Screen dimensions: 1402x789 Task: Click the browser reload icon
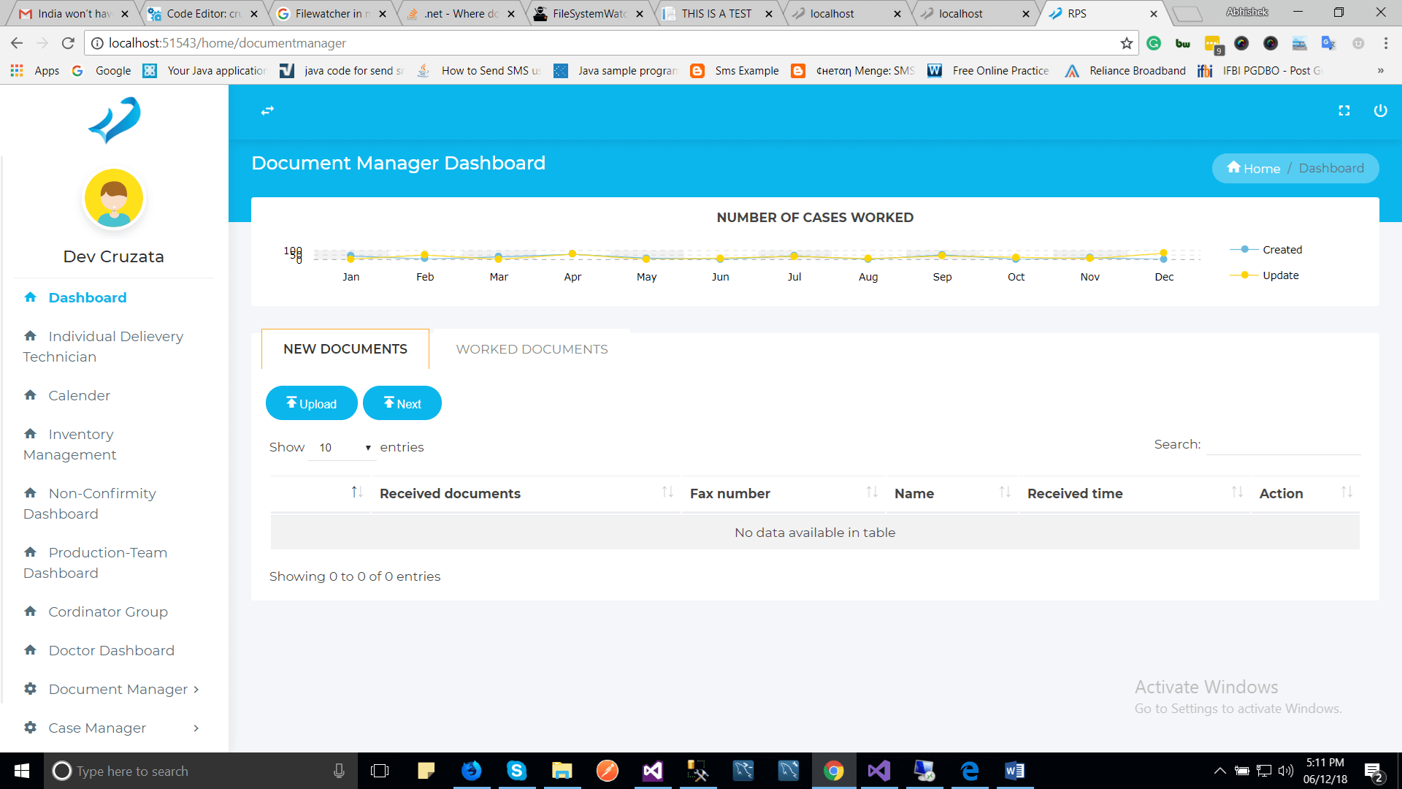pyautogui.click(x=68, y=43)
